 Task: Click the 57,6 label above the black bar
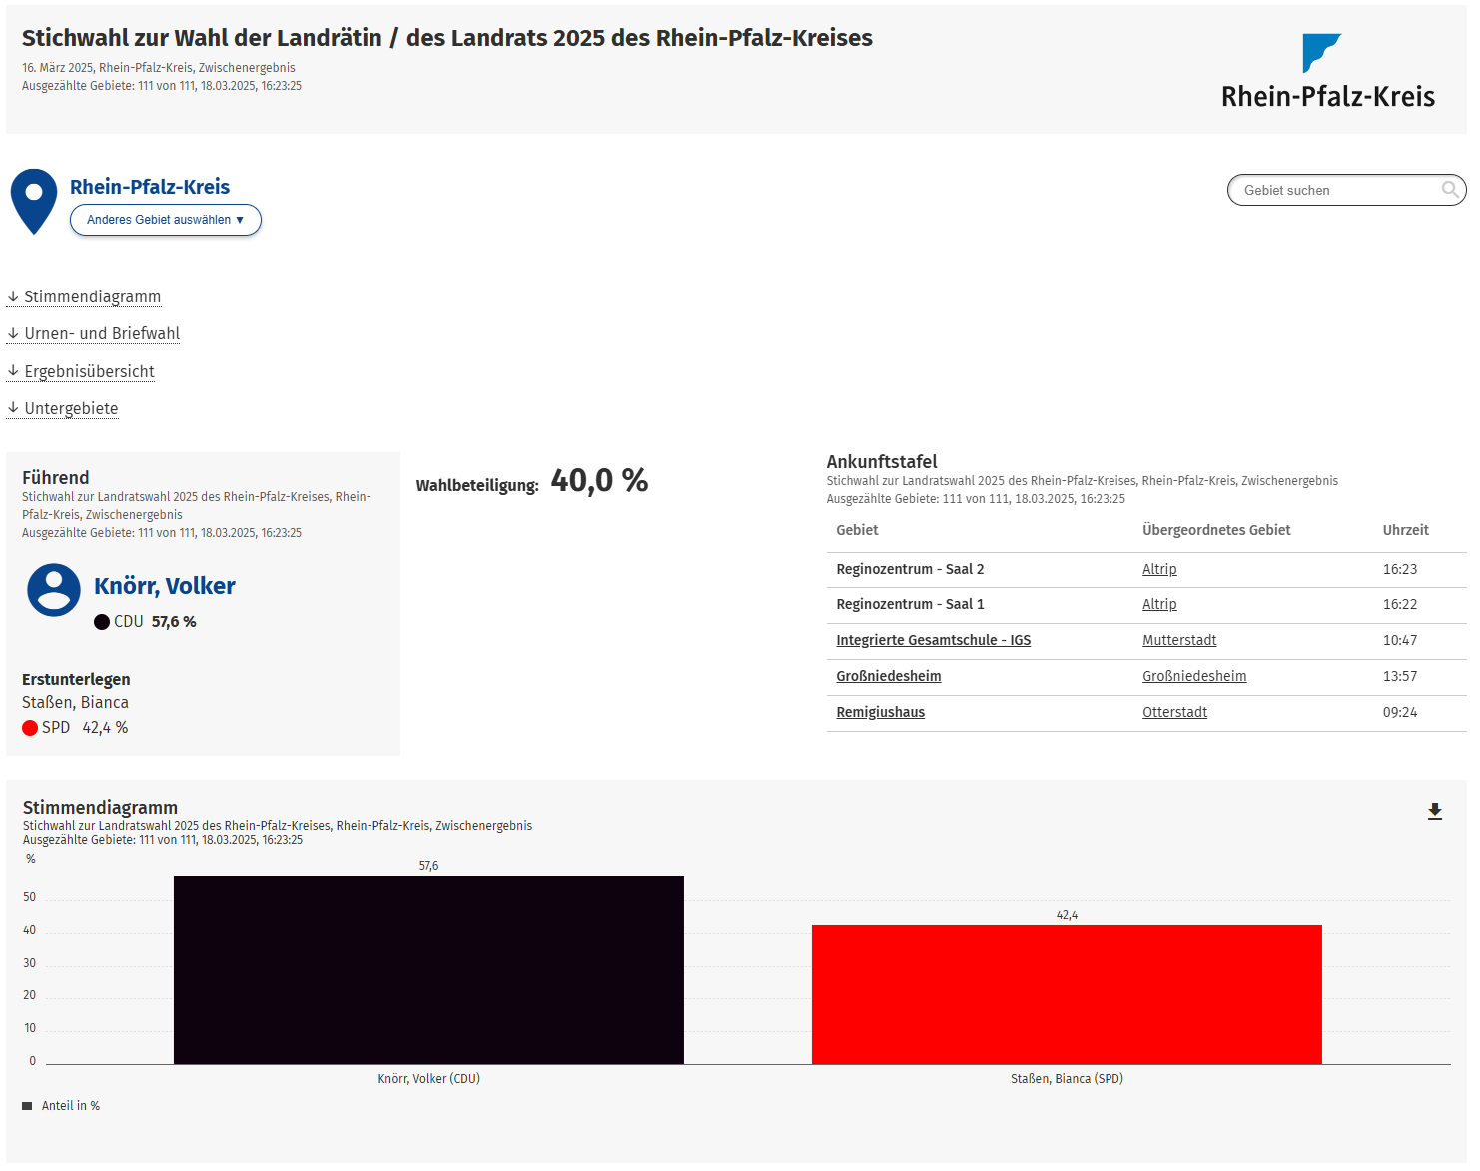pyautogui.click(x=428, y=866)
